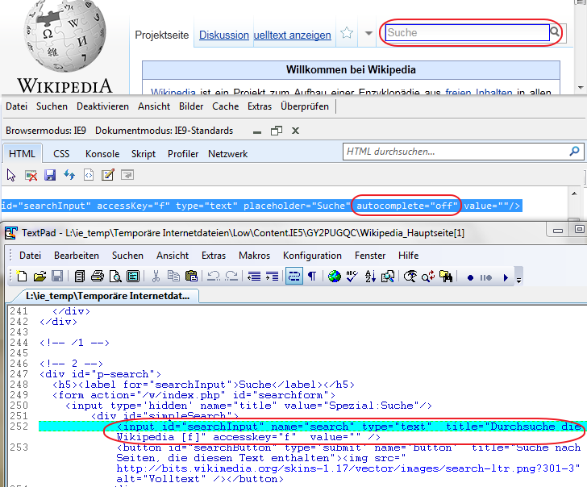Viewport: 587px width, 487px height.
Task: Click the HTML durchsuchen search field
Action: tap(455, 152)
